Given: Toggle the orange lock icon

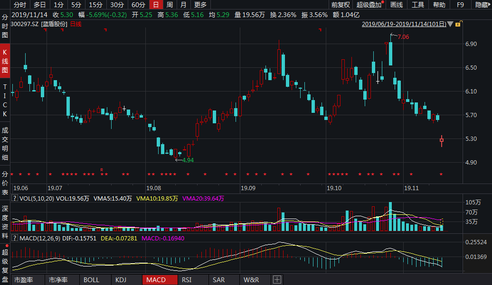Looking at the screenshot, I should point(458,24).
